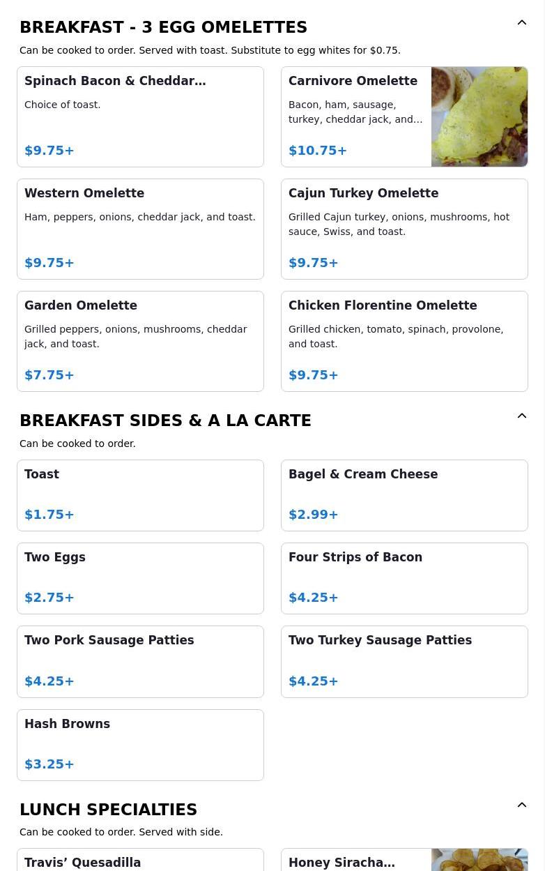Collapse the Breakfast 3 Egg Omelettes section
Screen dimensions: 545x871
click(521, 23)
